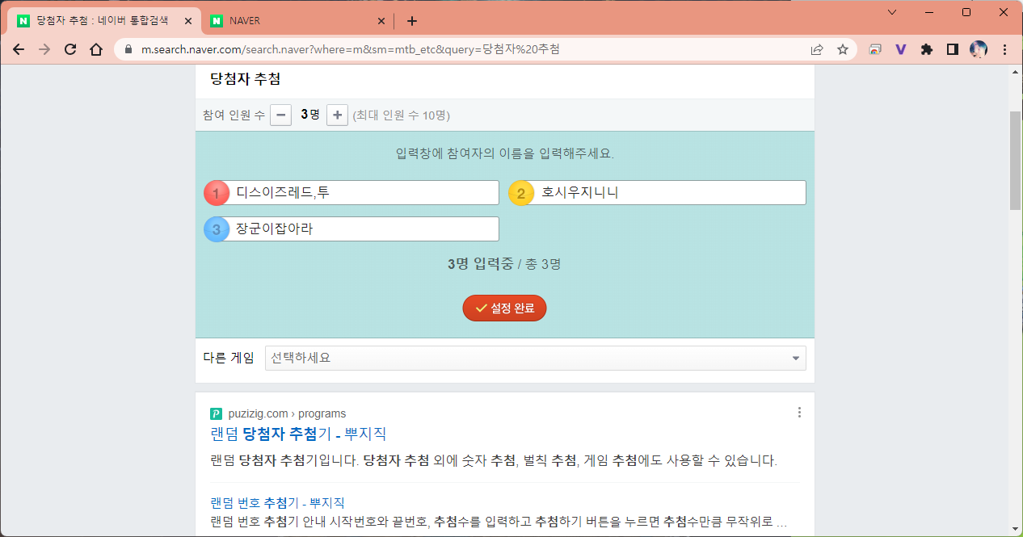Toggle the browser side panel
The height and width of the screenshot is (537, 1023).
tap(953, 49)
